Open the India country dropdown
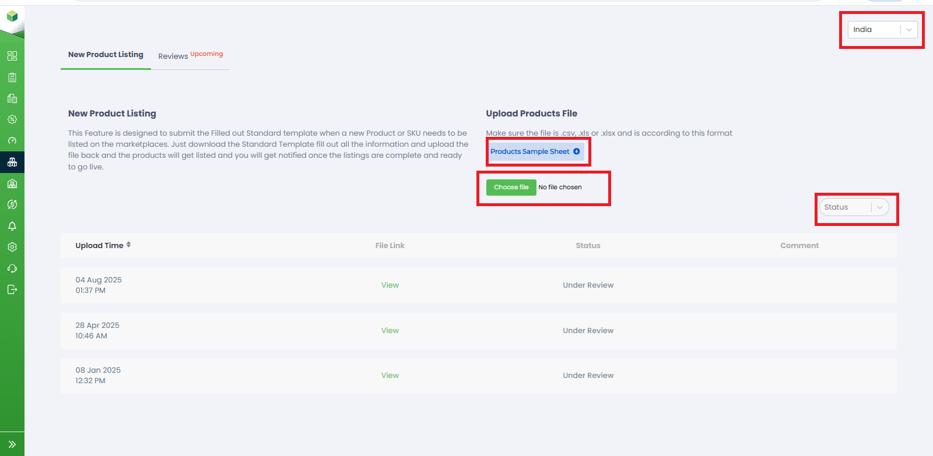The height and width of the screenshot is (456, 933). coord(882,30)
